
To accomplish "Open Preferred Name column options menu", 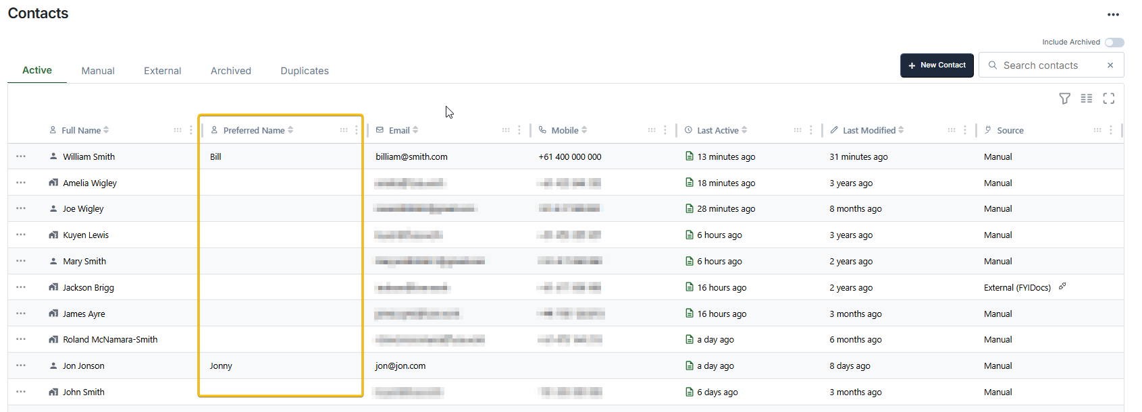I will (x=357, y=130).
